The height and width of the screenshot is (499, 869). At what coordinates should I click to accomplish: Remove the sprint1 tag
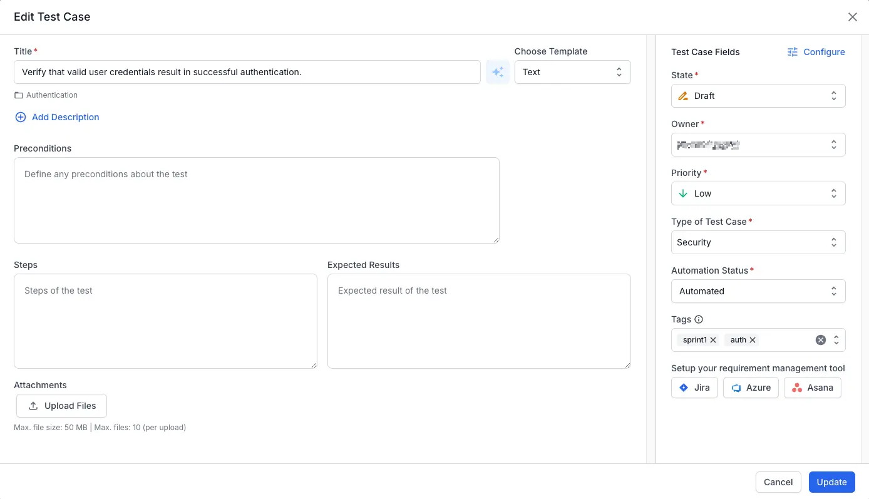click(713, 340)
